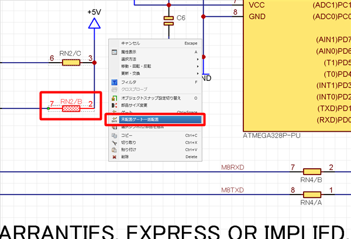Click the green endpoint at RN2/B pin 7

point(49,108)
